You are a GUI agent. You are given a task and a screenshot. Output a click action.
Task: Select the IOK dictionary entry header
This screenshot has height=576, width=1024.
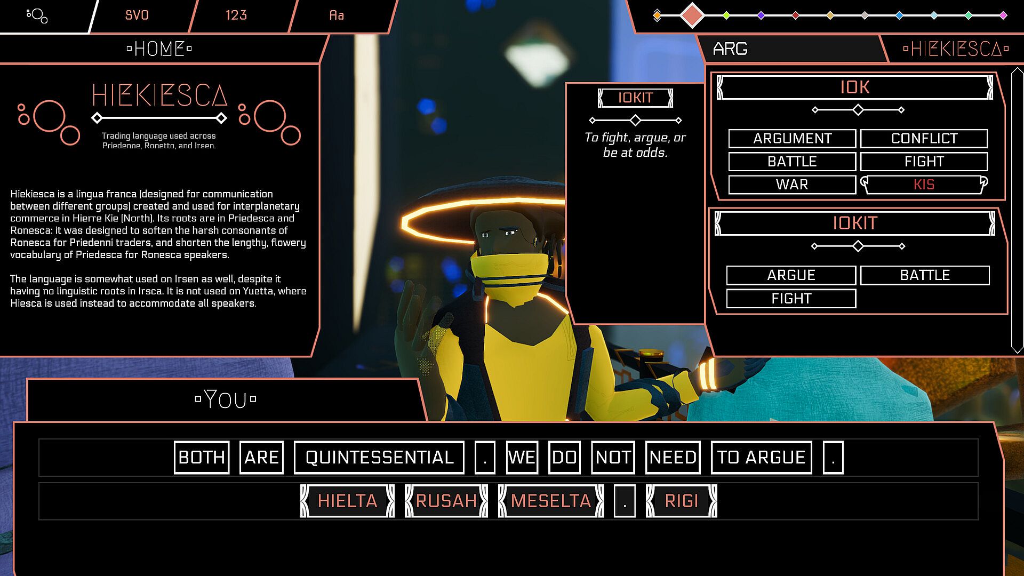pos(854,87)
